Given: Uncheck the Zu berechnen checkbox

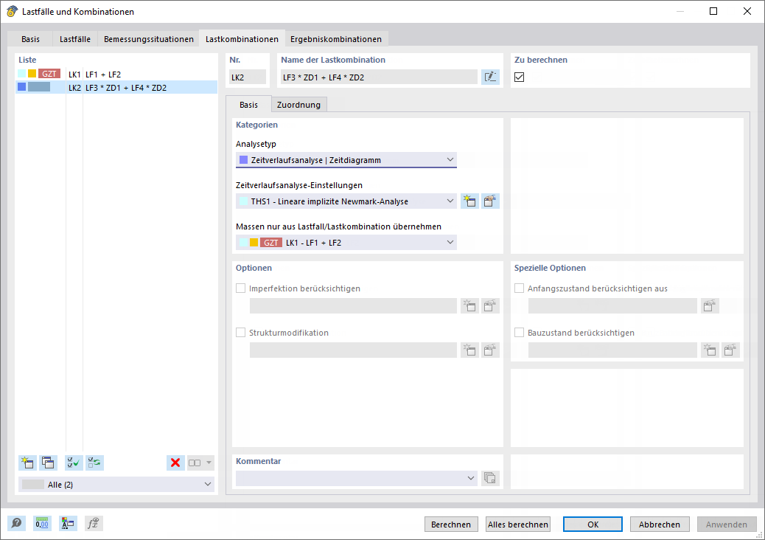Looking at the screenshot, I should tap(519, 77).
